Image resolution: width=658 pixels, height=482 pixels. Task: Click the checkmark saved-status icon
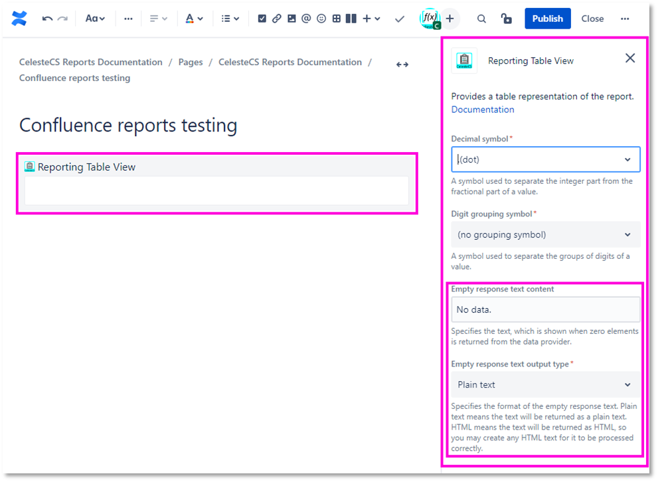tap(400, 19)
